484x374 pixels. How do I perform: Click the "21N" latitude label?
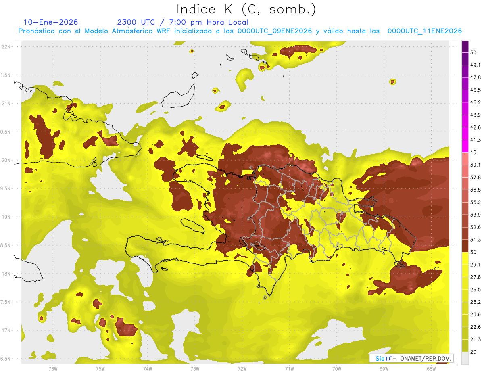[x=7, y=104]
